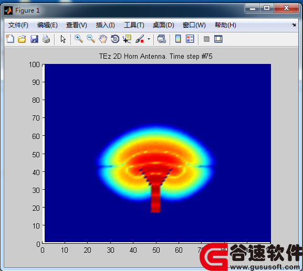303x271 pixels.
Task: Enable the Rotate 3D tool
Action: pyautogui.click(x=115, y=39)
